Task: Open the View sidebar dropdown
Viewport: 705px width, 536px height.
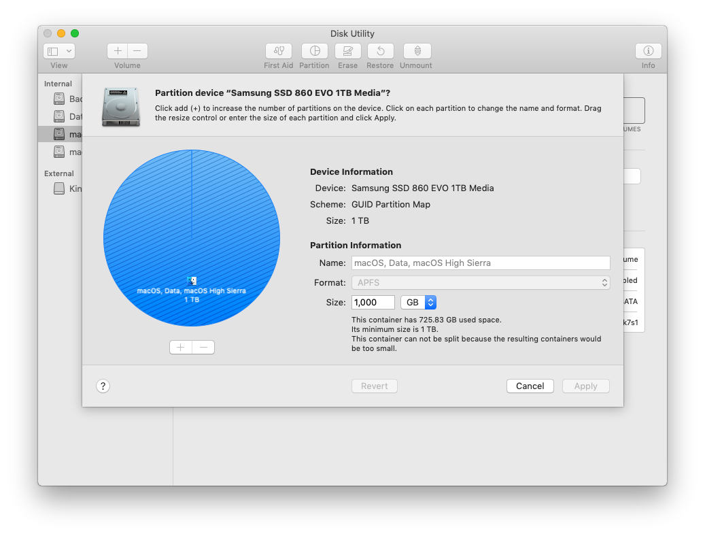Action: (x=59, y=51)
